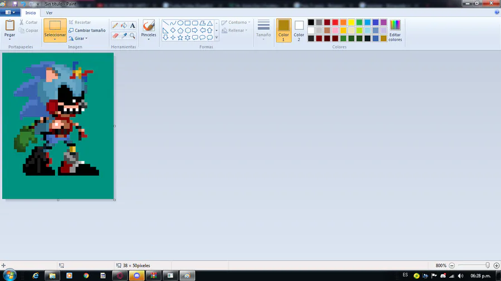Switch to the Inicio tab

pos(31,13)
